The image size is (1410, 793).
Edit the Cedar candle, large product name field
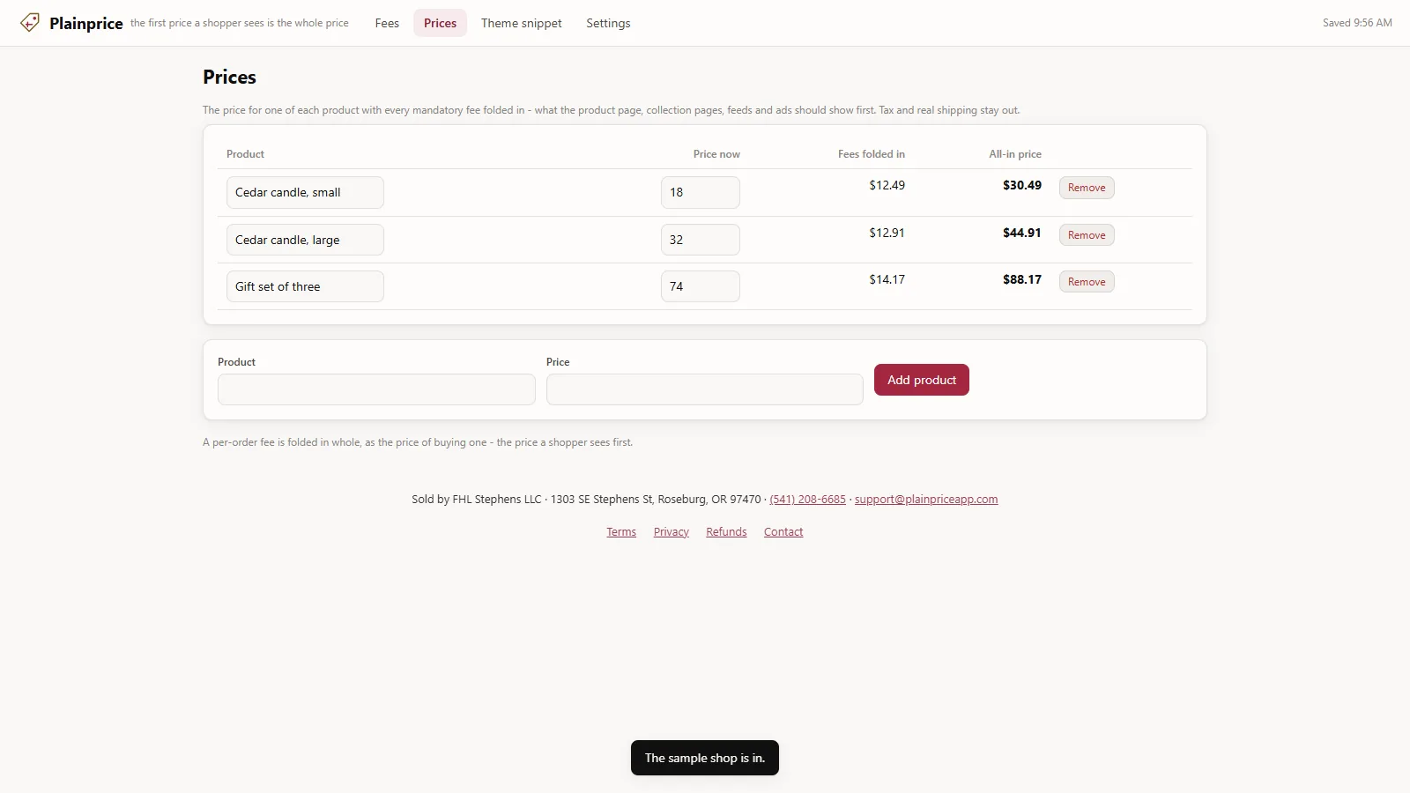(x=305, y=240)
